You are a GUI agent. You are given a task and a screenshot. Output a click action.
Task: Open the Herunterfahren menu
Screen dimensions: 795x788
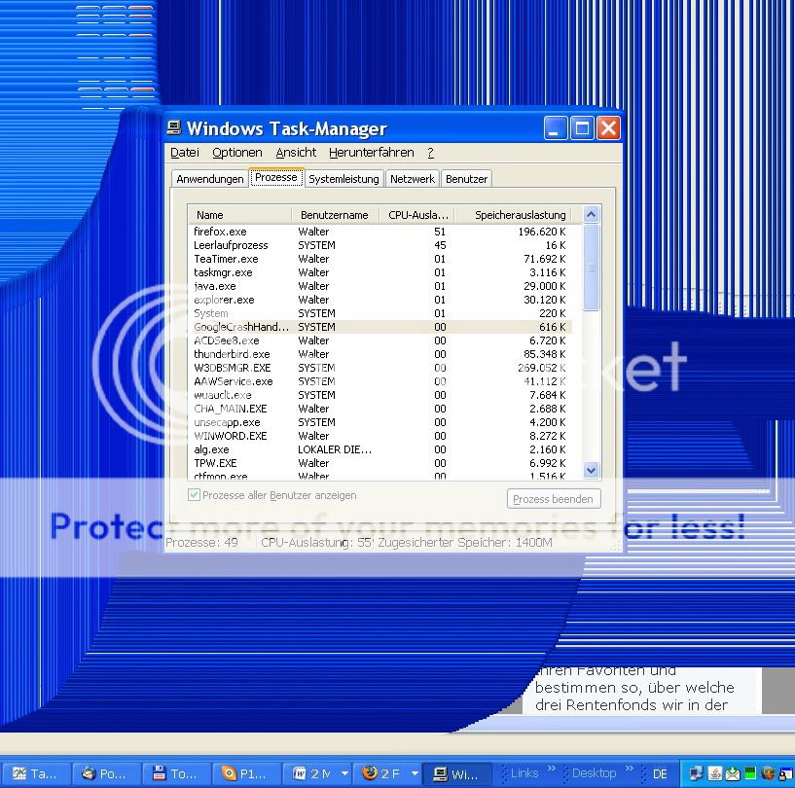click(371, 153)
